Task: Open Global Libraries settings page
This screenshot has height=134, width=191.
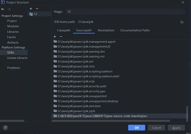Action: tap(17, 58)
